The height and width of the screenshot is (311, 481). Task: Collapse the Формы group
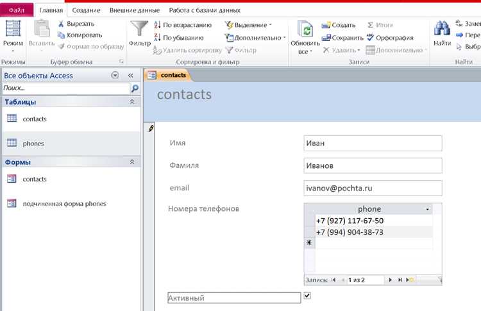132,162
